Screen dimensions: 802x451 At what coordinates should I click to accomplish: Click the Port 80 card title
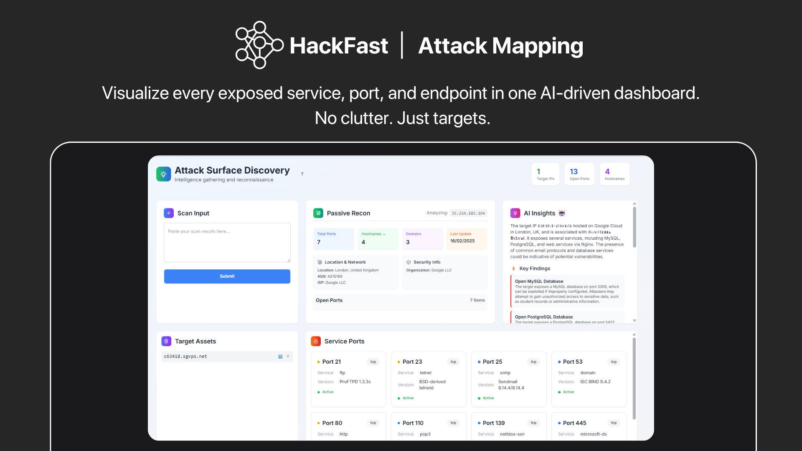tap(332, 423)
